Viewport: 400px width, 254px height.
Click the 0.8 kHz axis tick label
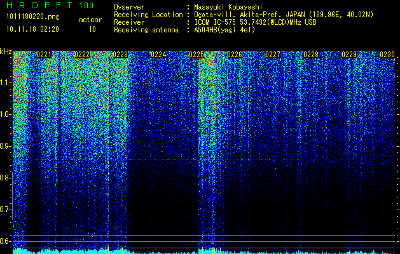pyautogui.click(x=6, y=178)
